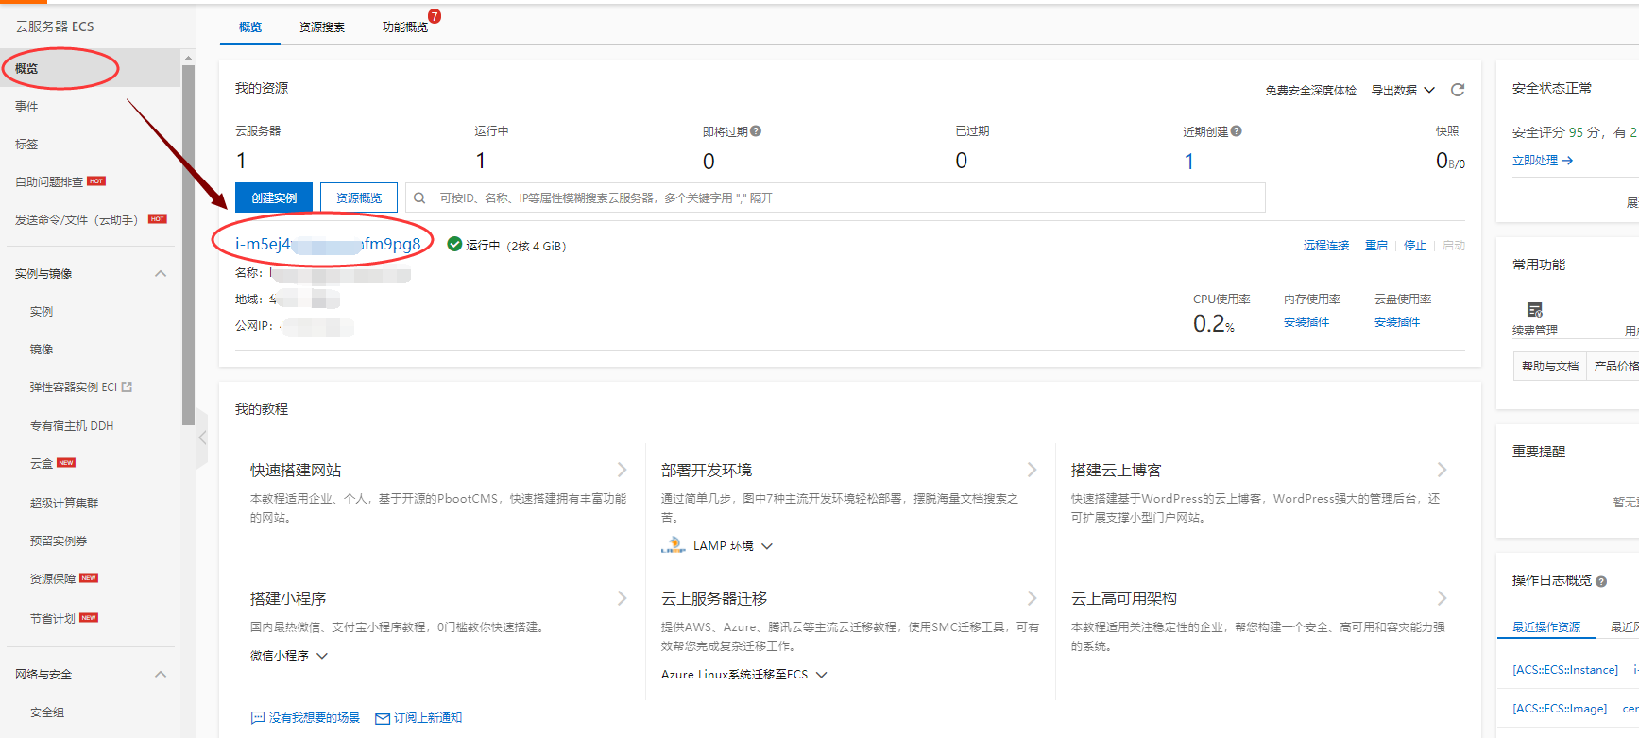Click the 订阅上新通知 envelope icon

tap(383, 718)
